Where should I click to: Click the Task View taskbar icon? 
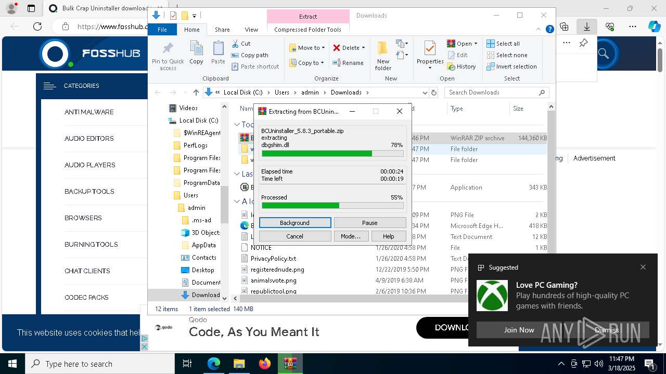click(187, 364)
